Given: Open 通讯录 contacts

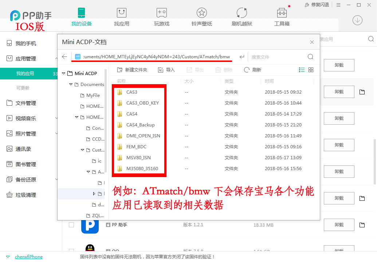Looking at the screenshot, I should [23, 149].
